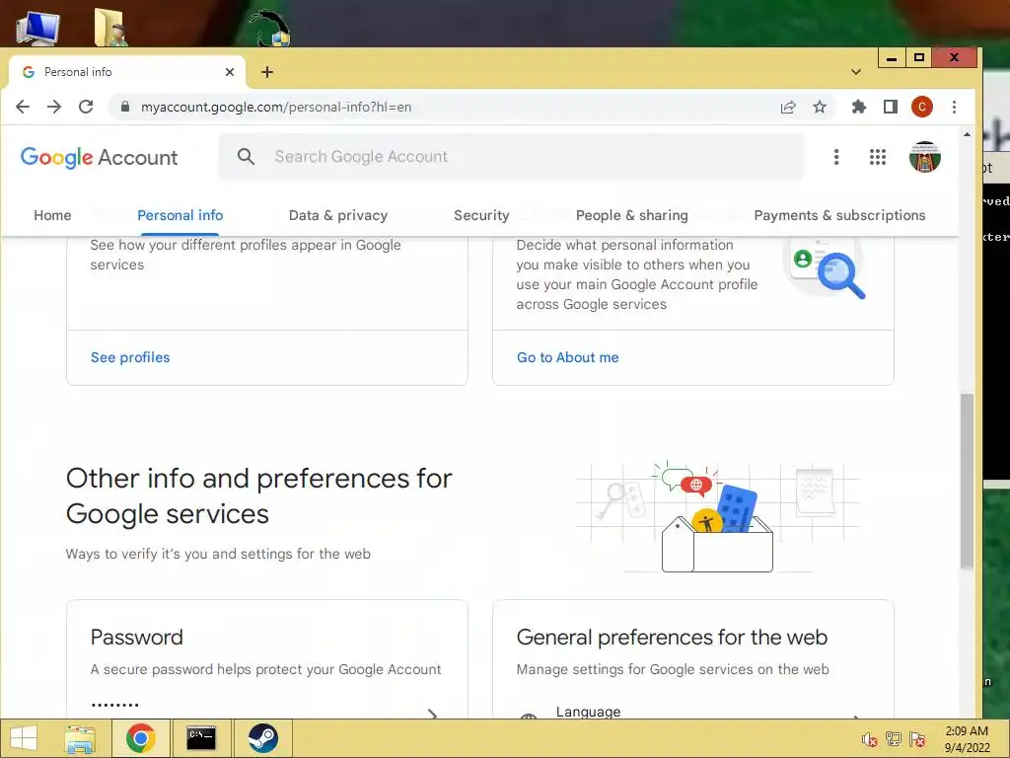Open the Windows Start button

24,738
